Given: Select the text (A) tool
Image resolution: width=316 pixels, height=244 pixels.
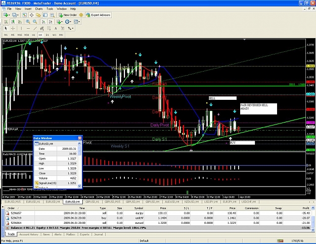Looking at the screenshot, I should click(x=56, y=28).
